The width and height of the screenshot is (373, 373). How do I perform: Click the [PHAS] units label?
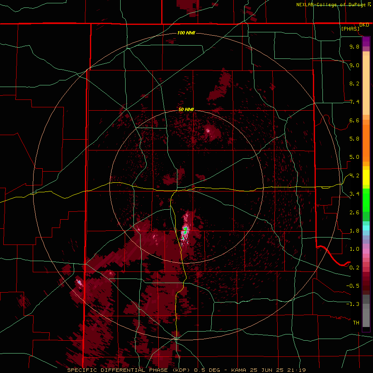350,29
